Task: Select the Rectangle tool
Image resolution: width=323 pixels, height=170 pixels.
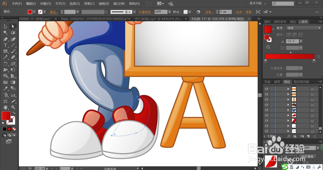Action: click(5, 51)
